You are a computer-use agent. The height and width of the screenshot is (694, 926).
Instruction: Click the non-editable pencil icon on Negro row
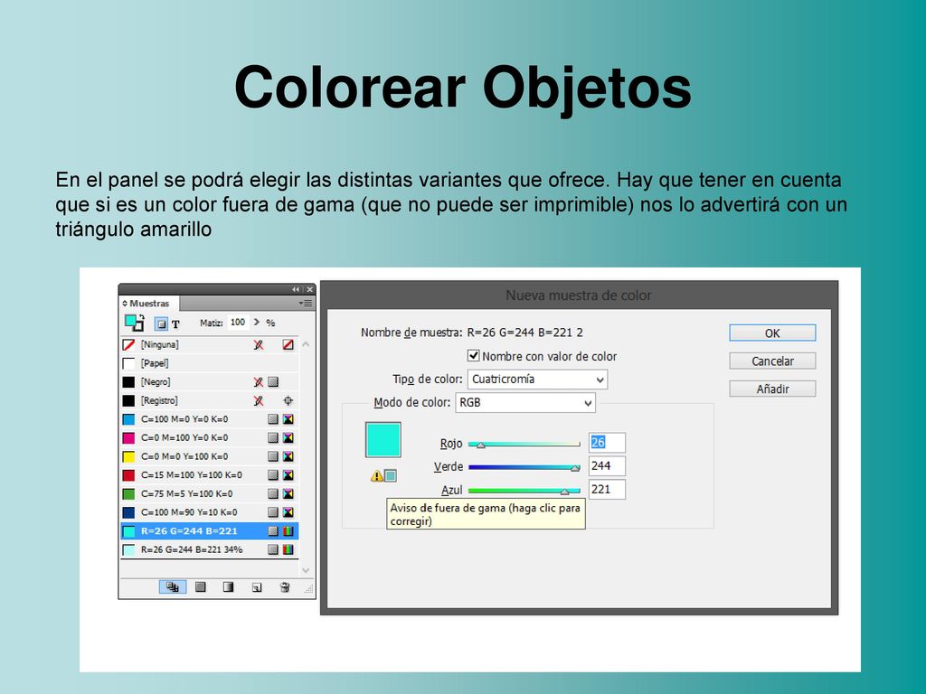coord(258,382)
